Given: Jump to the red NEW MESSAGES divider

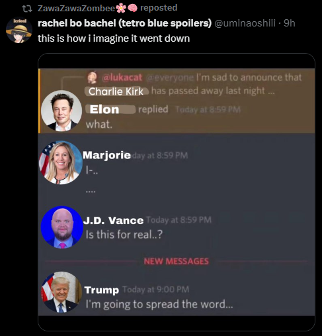Looking at the screenshot, I should coord(177,261).
